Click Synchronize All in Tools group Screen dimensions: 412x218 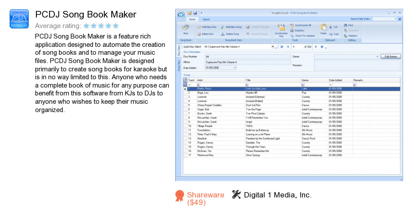pyautogui.click(x=301, y=25)
